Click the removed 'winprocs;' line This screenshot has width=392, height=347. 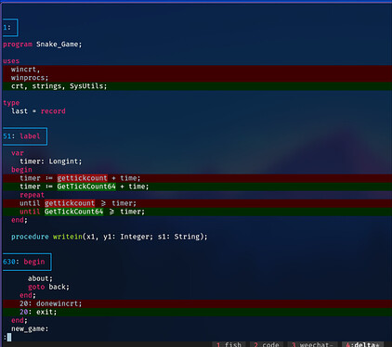pyautogui.click(x=197, y=78)
